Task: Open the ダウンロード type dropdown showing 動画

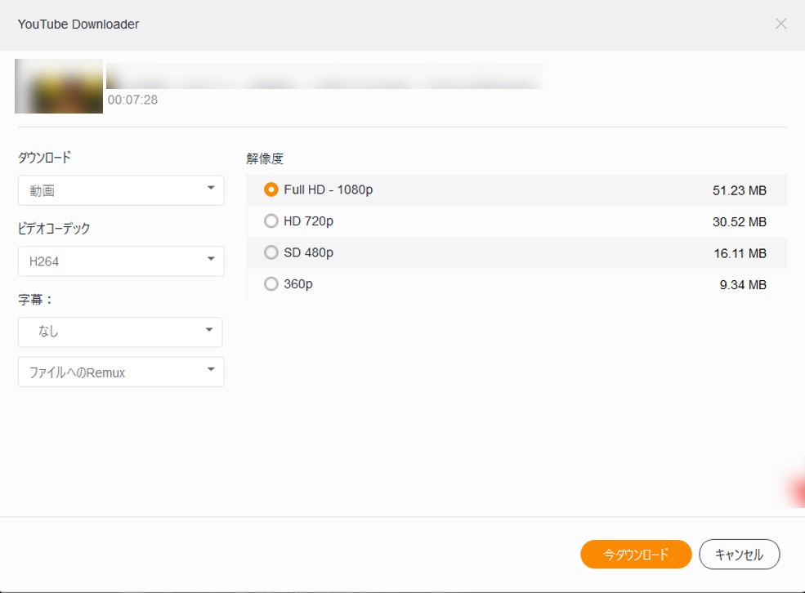Action: click(120, 190)
